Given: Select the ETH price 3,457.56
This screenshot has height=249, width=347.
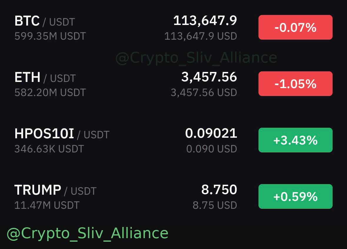Looking at the screenshot, I should click(209, 77).
